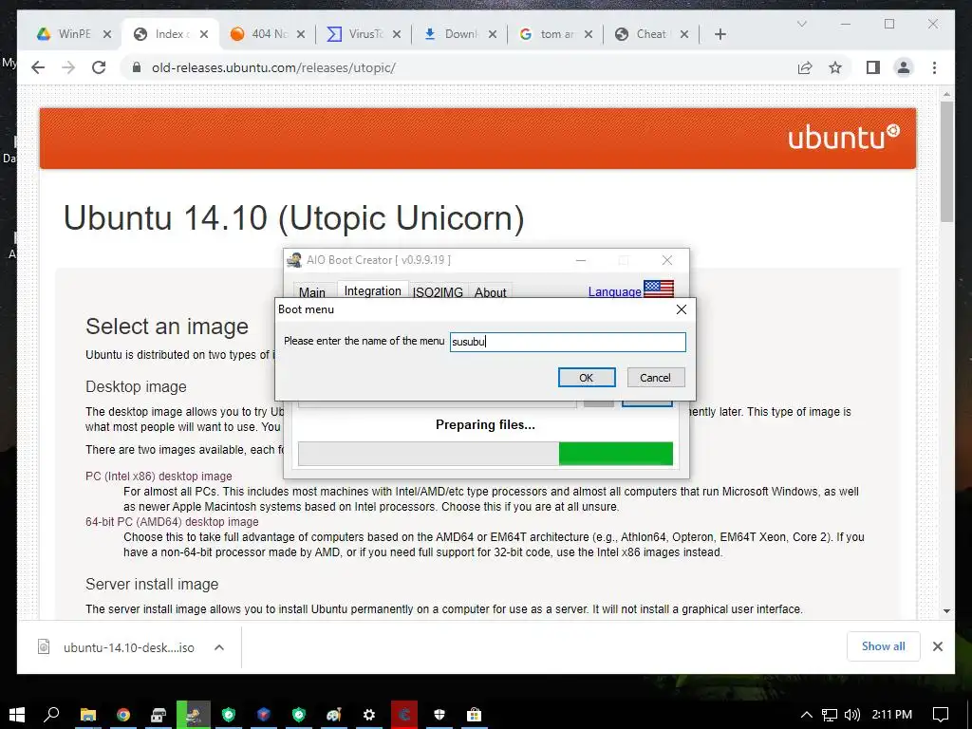Image resolution: width=972 pixels, height=729 pixels.
Task: Open taskbar search
Action: tap(51, 715)
